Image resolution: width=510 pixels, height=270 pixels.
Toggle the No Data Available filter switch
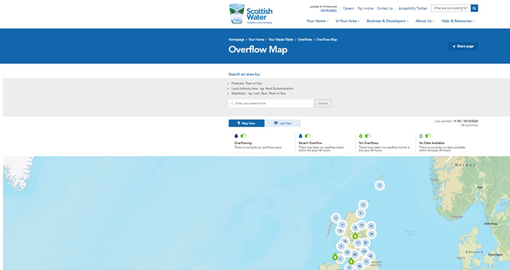click(428, 136)
